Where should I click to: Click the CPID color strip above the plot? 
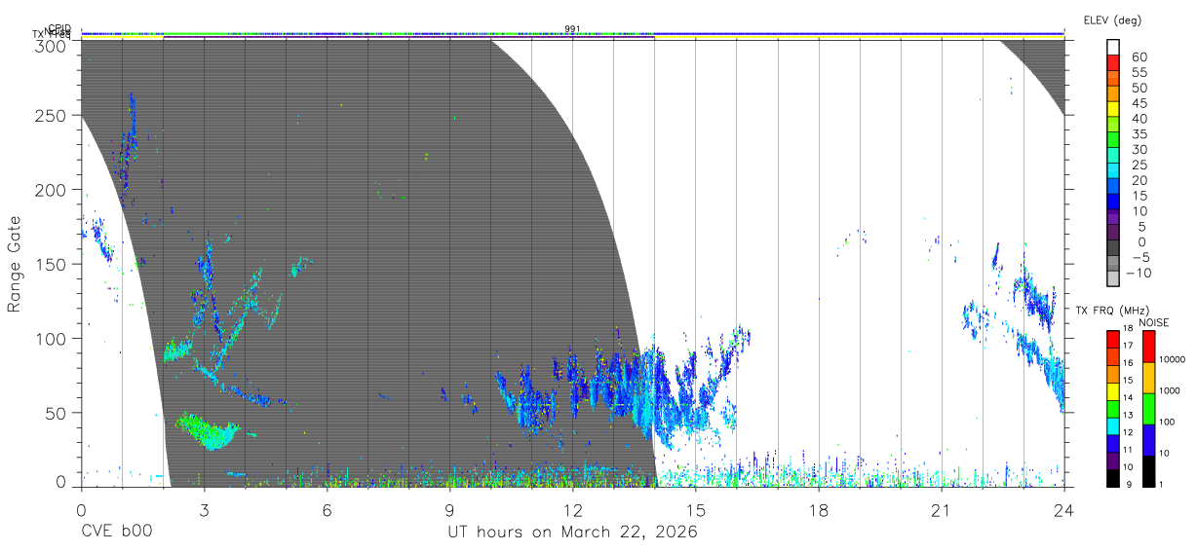[x=573, y=34]
